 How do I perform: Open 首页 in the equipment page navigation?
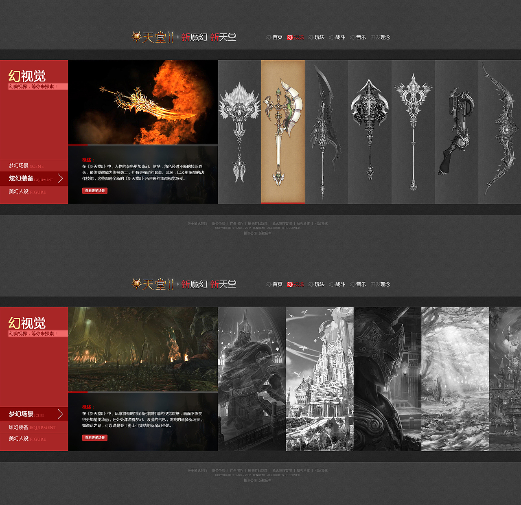coord(274,37)
